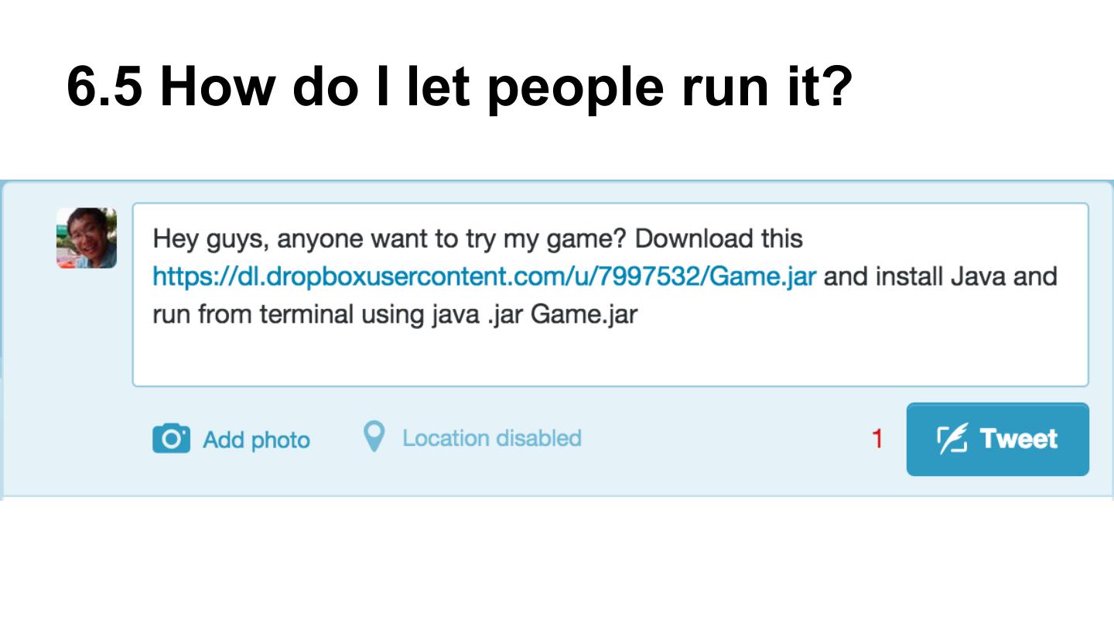Viewport: 1114px width, 627px height.
Task: Open the user profile avatar photo
Action: [87, 238]
